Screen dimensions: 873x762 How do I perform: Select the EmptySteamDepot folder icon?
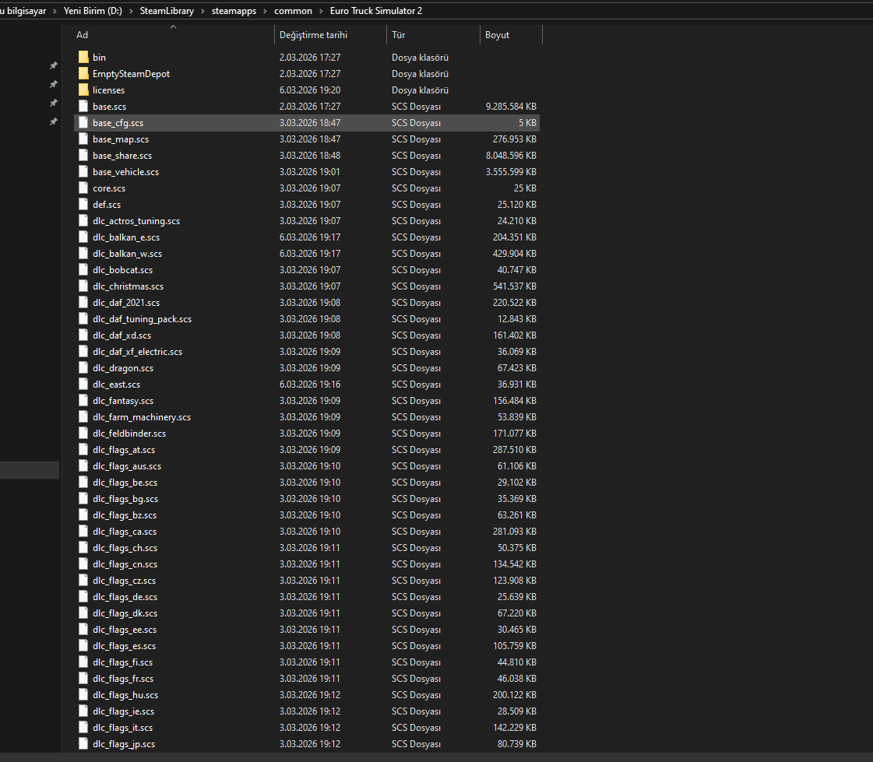pos(83,73)
